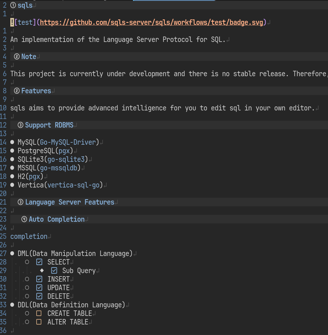Screen dimensions: 328x335
Task: Check the CREATE TABLE checkbox
Action: [x=39, y=313]
